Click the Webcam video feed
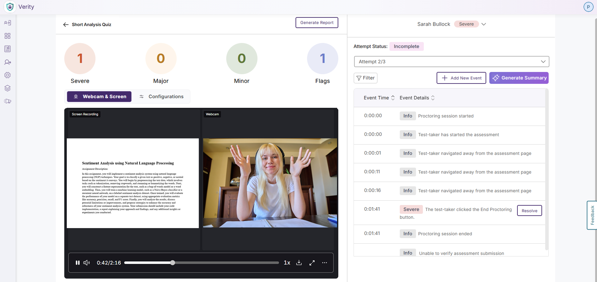Image resolution: width=597 pixels, height=282 pixels. [270, 183]
